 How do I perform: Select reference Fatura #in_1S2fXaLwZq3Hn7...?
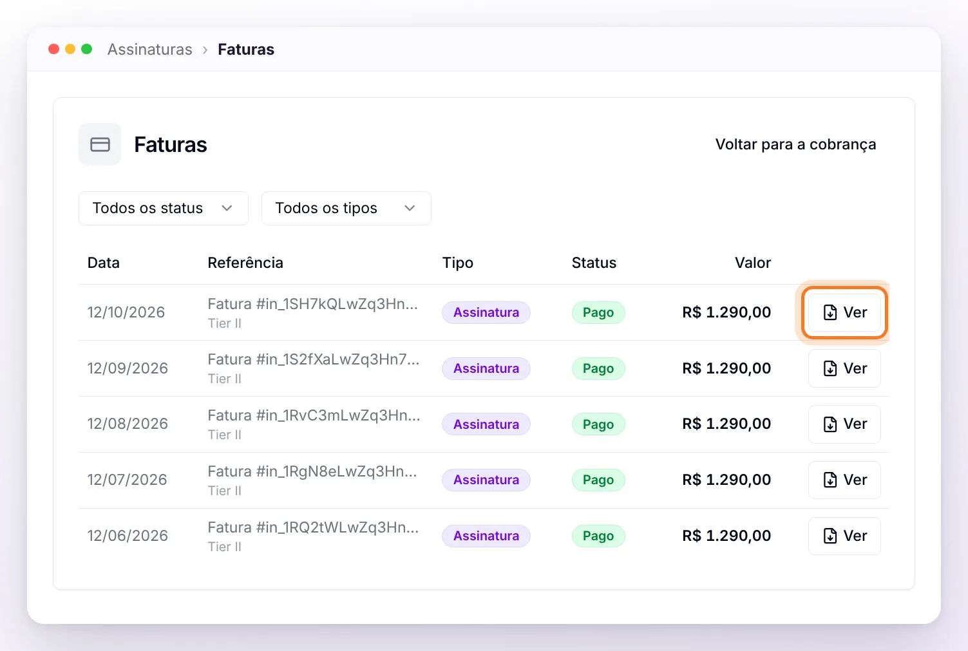(x=314, y=359)
